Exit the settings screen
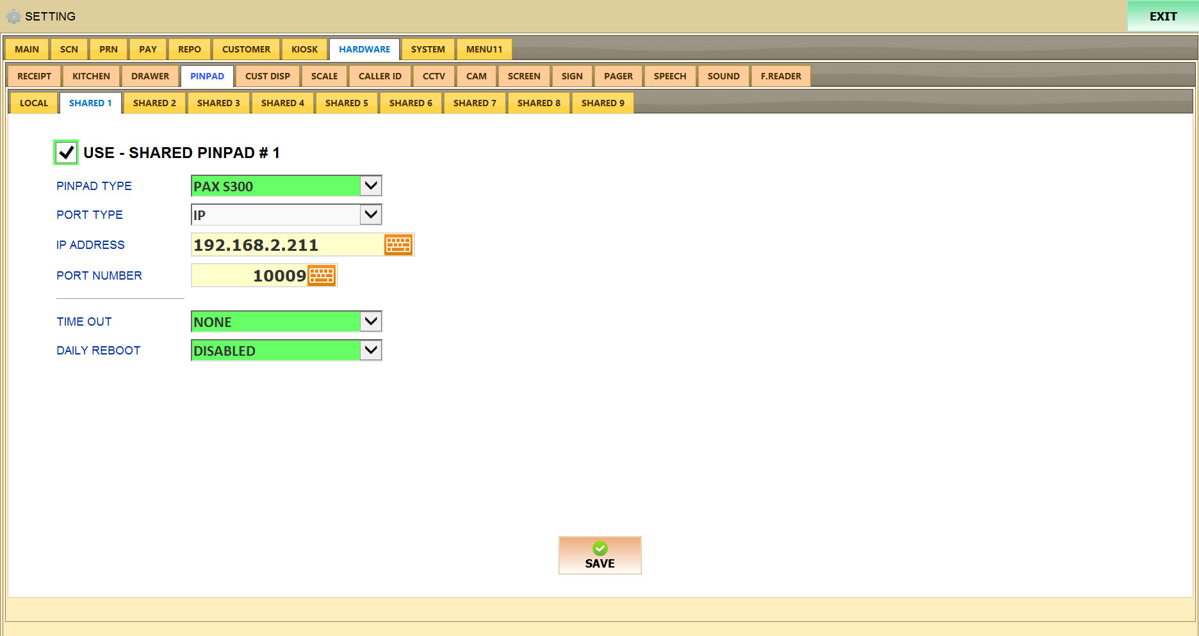1199x636 pixels. pyautogui.click(x=1162, y=16)
